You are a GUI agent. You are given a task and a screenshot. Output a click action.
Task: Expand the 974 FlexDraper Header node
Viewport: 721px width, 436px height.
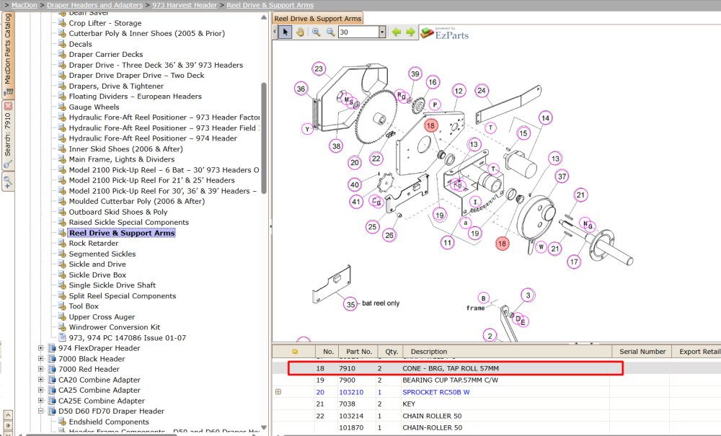(x=41, y=348)
